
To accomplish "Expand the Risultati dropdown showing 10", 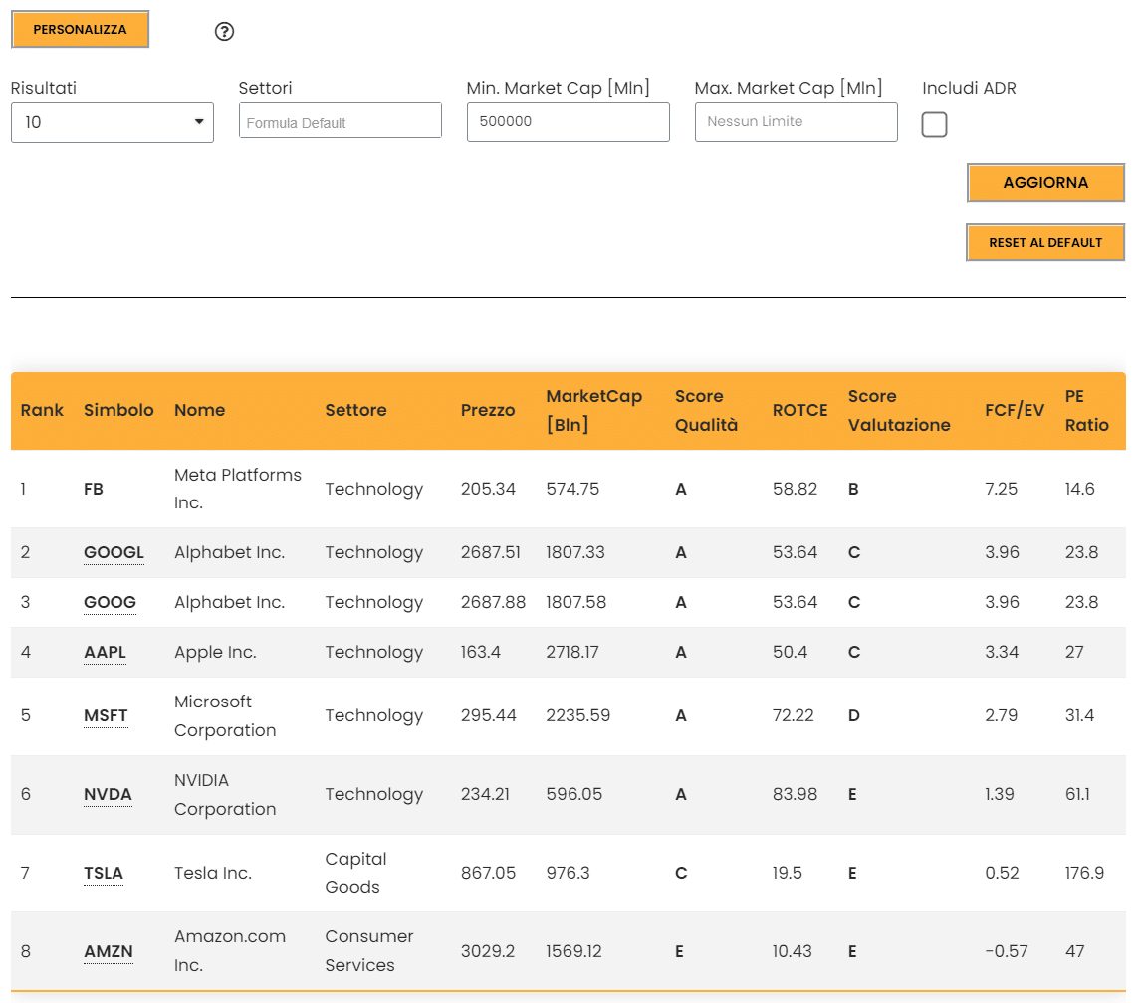I will (x=112, y=122).
